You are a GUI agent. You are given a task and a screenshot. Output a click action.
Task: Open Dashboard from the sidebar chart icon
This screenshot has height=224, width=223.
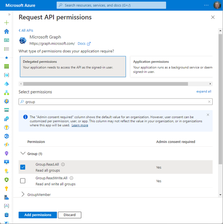(6, 40)
